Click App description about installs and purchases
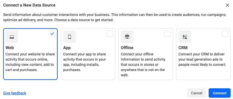The width and height of the screenshot is (233, 99). point(85,62)
